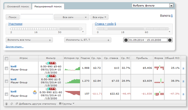188x110 pixels.
Task: Click the Поиск button
Action: point(13,17)
